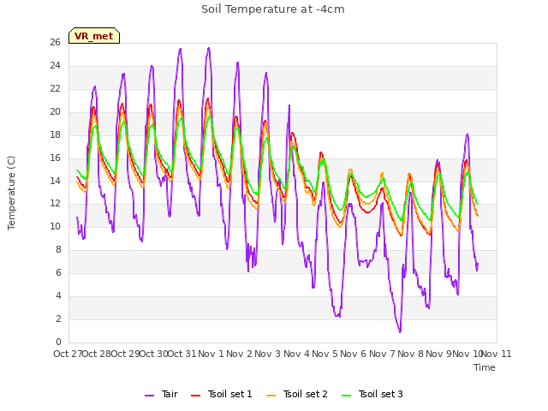Toggle the Tair series in legend
This screenshot has width=548, height=411.
(162, 394)
